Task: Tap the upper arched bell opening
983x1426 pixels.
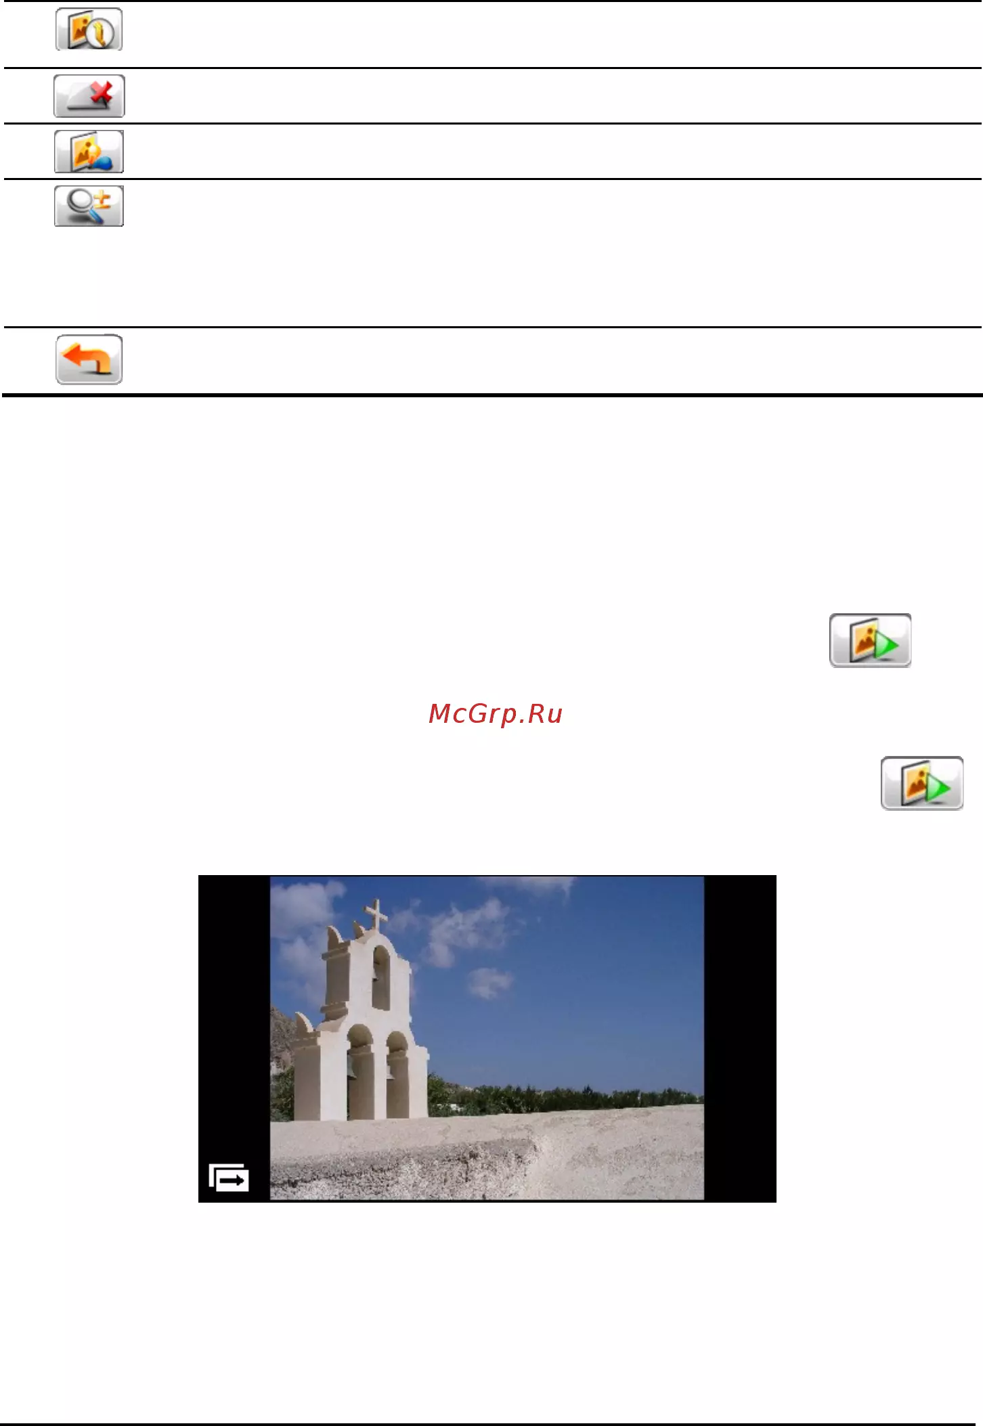Action: 381,978
